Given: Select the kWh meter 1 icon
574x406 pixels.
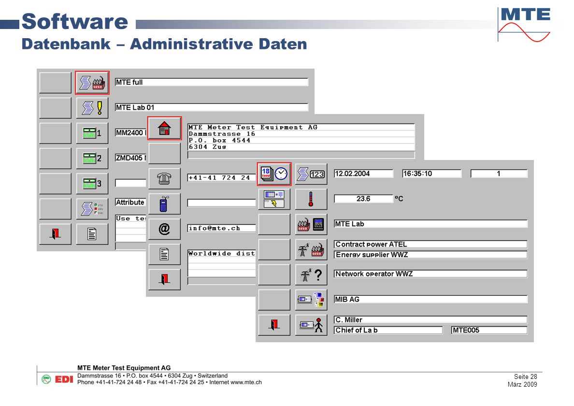Looking at the screenshot, I should pos(92,133).
